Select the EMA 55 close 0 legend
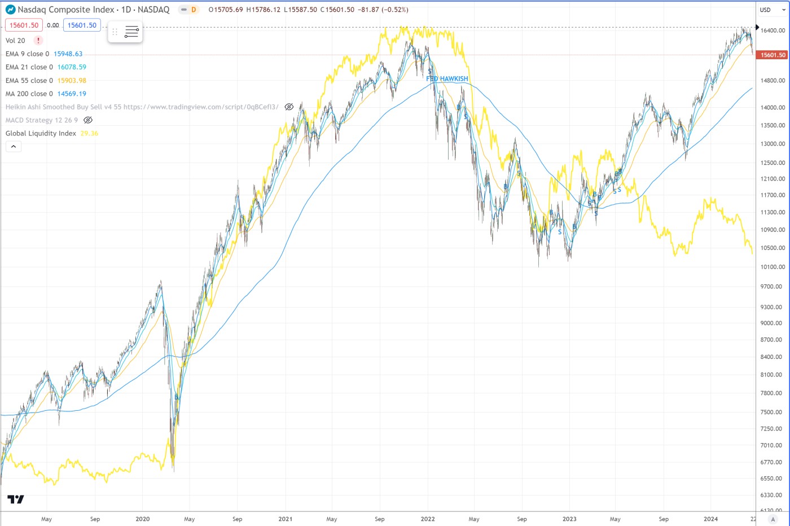 [29, 81]
